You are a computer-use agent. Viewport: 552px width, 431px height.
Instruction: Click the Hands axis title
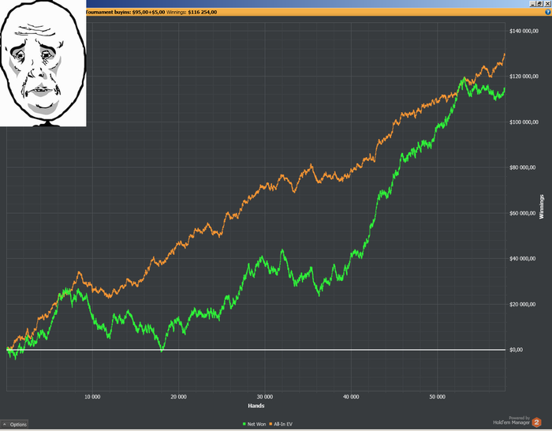click(x=256, y=406)
